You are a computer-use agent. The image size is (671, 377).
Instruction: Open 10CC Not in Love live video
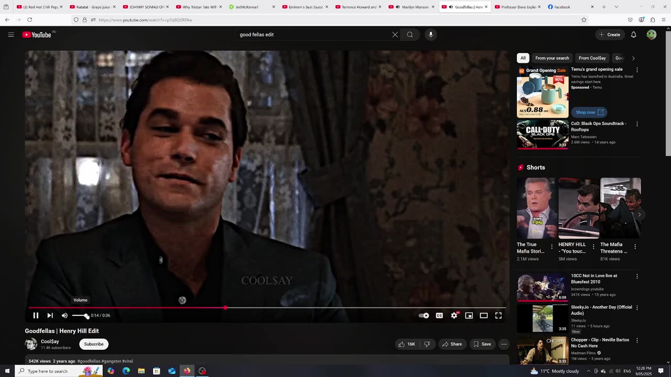pyautogui.click(x=543, y=287)
